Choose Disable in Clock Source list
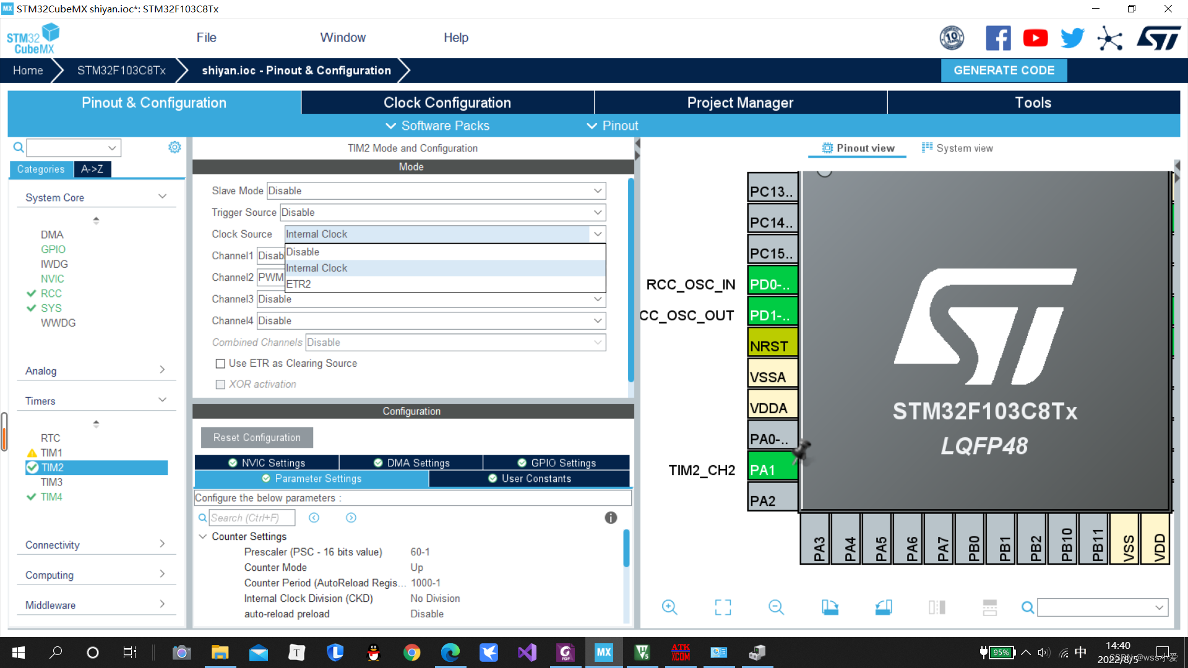The height and width of the screenshot is (668, 1188). 445,252
